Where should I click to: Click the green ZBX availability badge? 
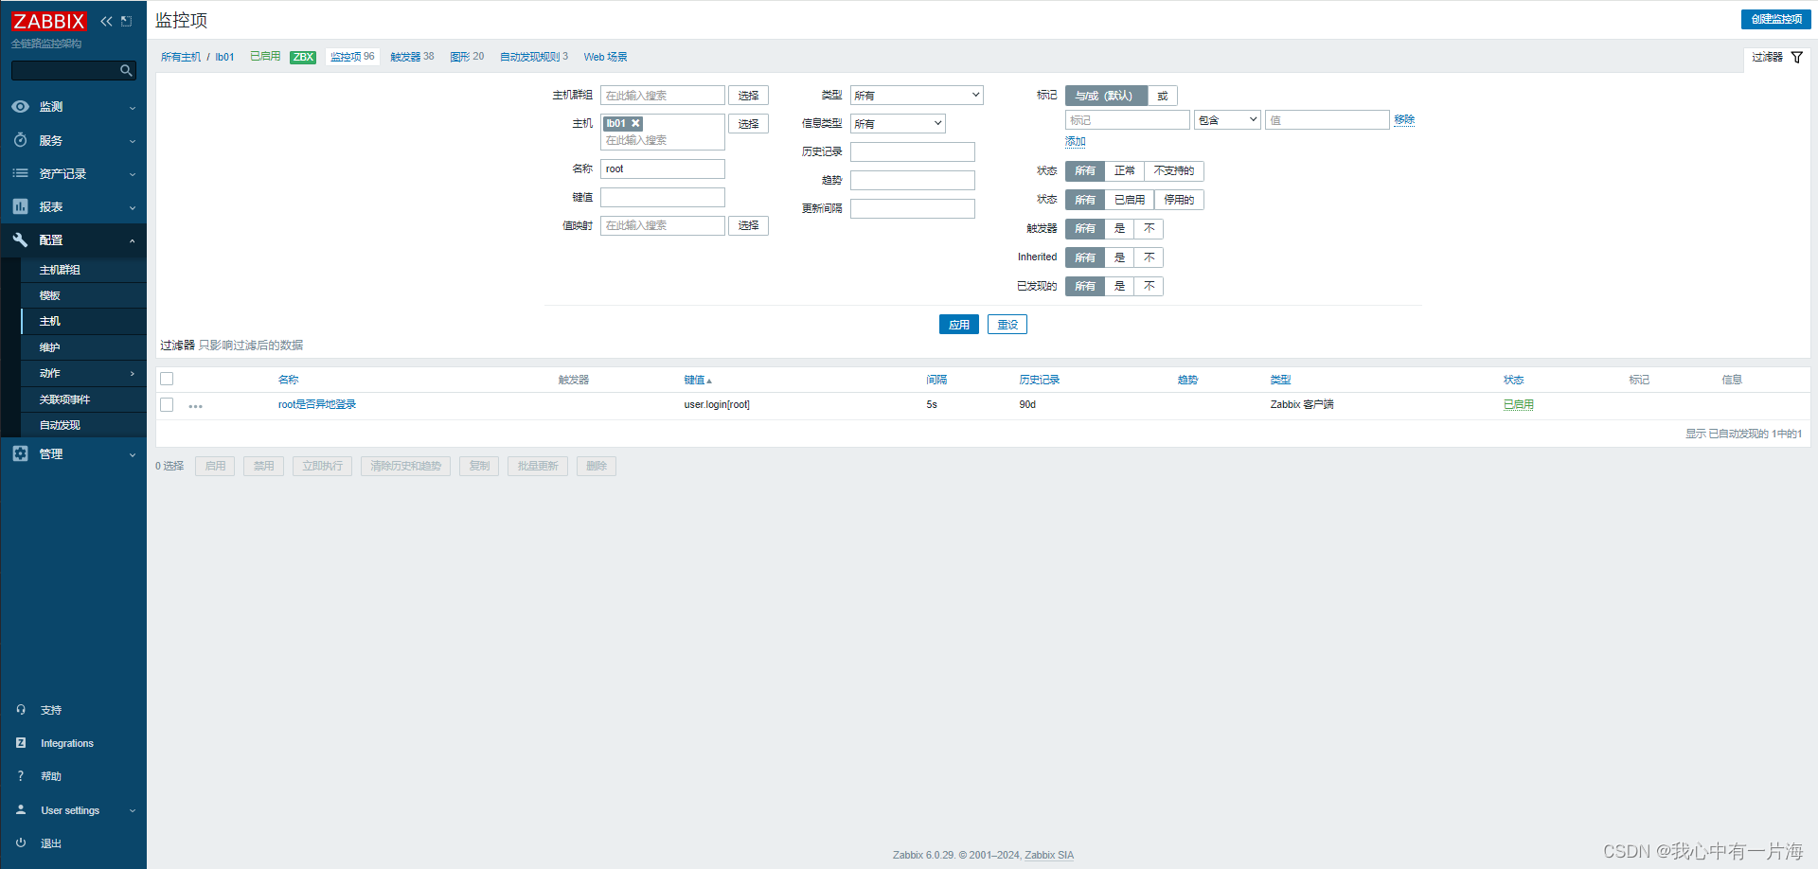tap(303, 57)
